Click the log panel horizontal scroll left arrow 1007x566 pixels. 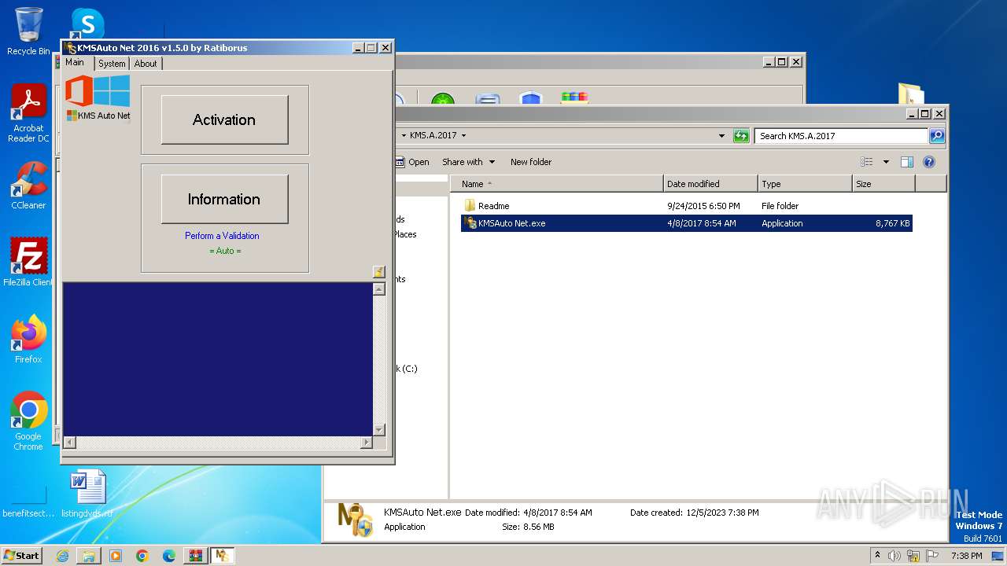click(x=69, y=443)
